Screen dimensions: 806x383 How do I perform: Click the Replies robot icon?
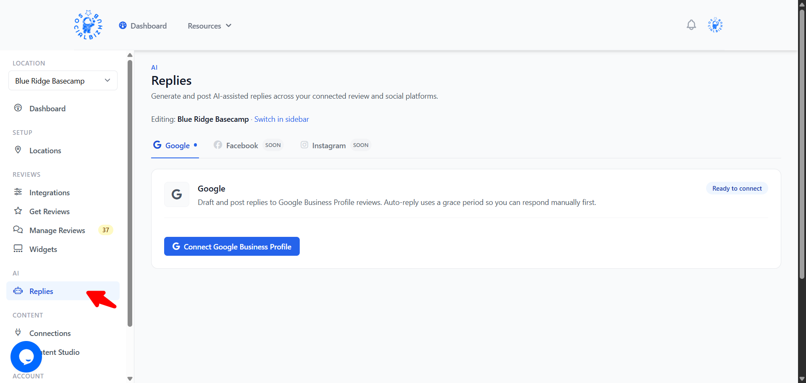[x=18, y=291]
